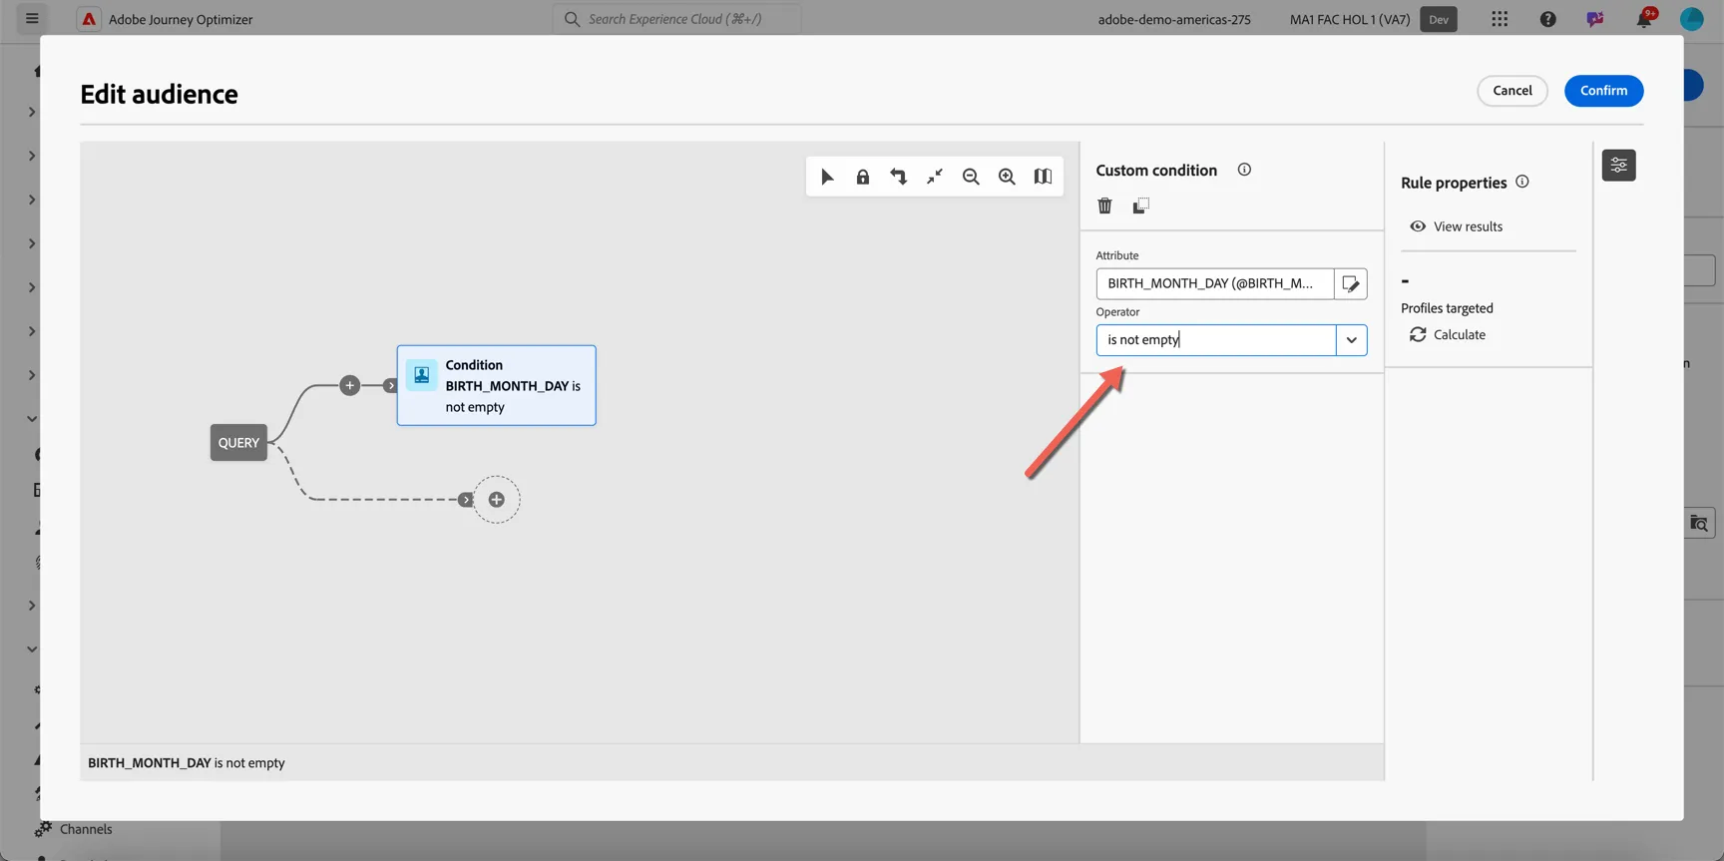
Task: Click adobe-demo-americas-275 organization name
Action: [x=1174, y=19]
